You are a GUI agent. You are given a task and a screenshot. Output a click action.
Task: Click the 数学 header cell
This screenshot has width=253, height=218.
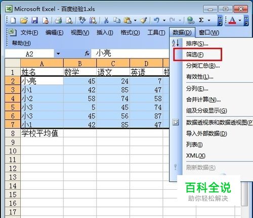tap(80, 72)
